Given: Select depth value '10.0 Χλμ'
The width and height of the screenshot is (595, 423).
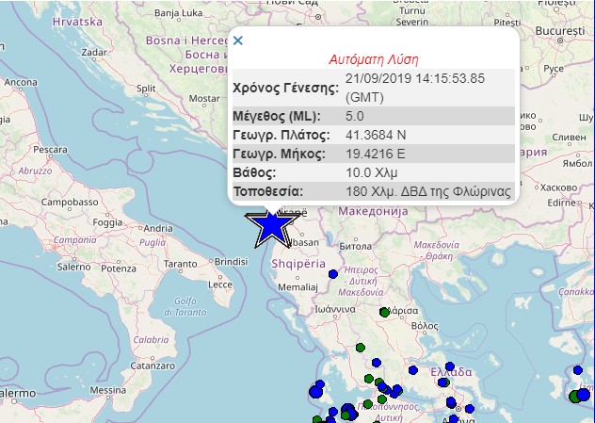Looking at the screenshot, I should coord(372,172).
